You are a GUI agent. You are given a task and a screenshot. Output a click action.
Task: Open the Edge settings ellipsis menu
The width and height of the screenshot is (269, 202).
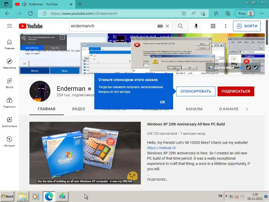(261, 13)
